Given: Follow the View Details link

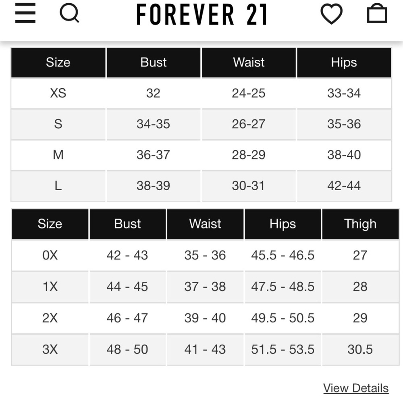Looking at the screenshot, I should 356,388.
